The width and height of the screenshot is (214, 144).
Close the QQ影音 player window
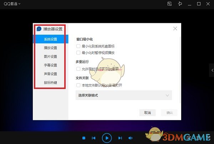[x=208, y=4]
